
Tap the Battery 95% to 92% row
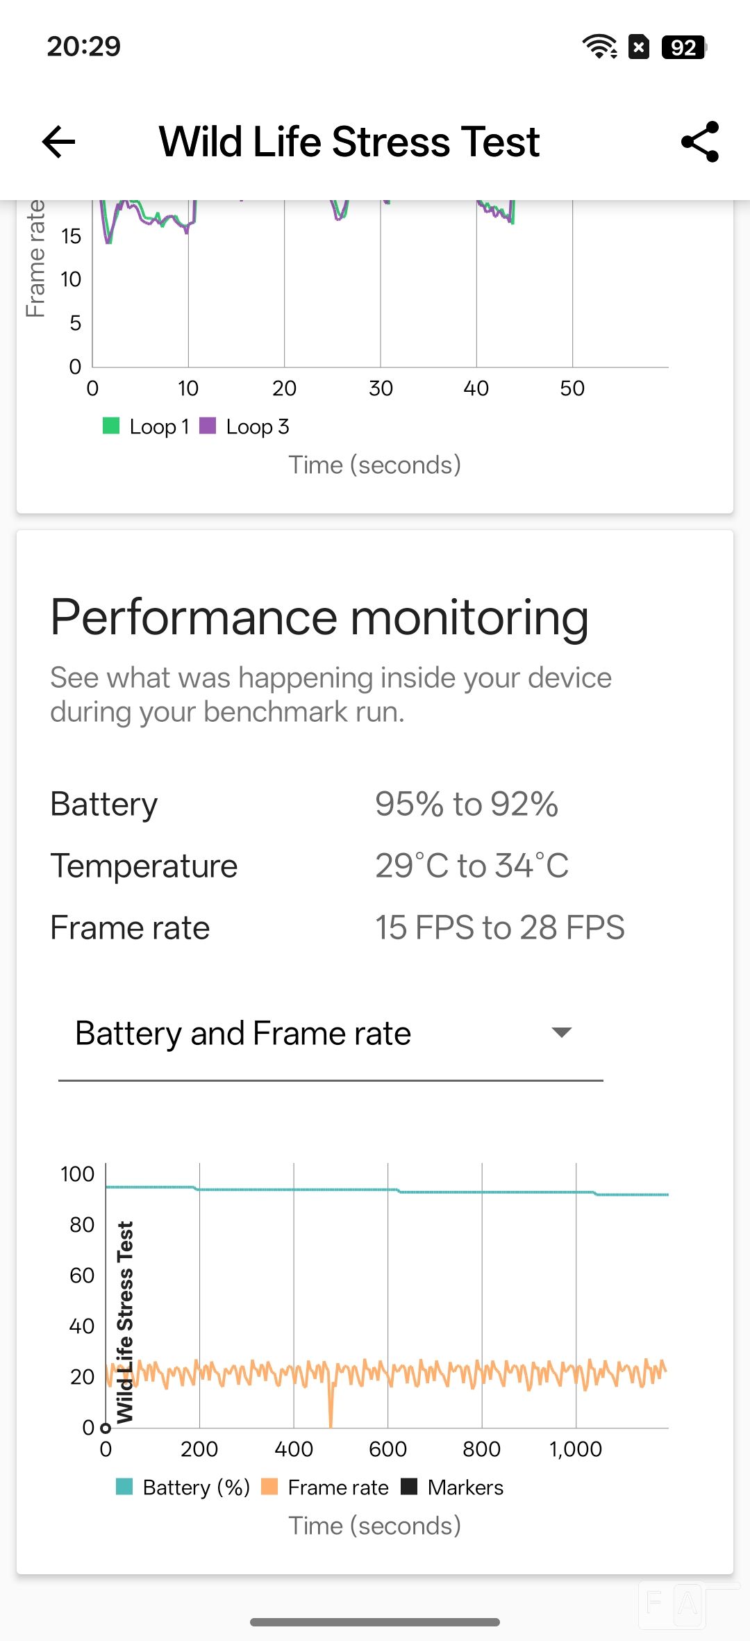point(304,805)
